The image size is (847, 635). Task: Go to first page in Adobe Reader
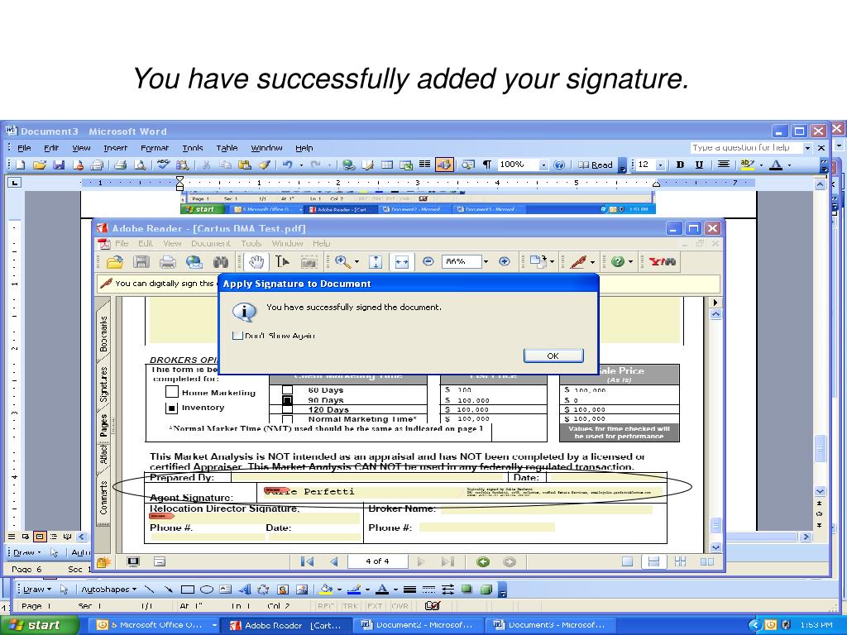tap(307, 561)
